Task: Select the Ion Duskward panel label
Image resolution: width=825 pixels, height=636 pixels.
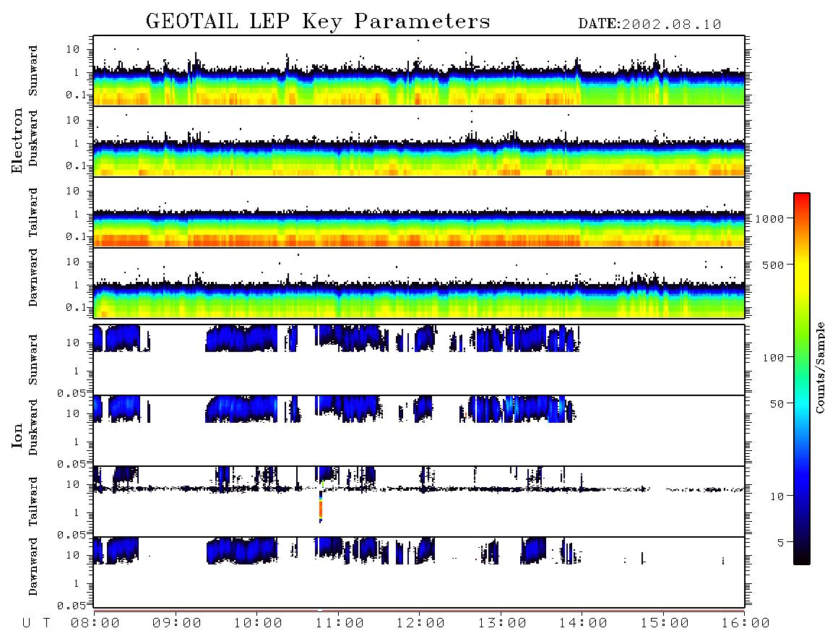Action: click(x=33, y=427)
